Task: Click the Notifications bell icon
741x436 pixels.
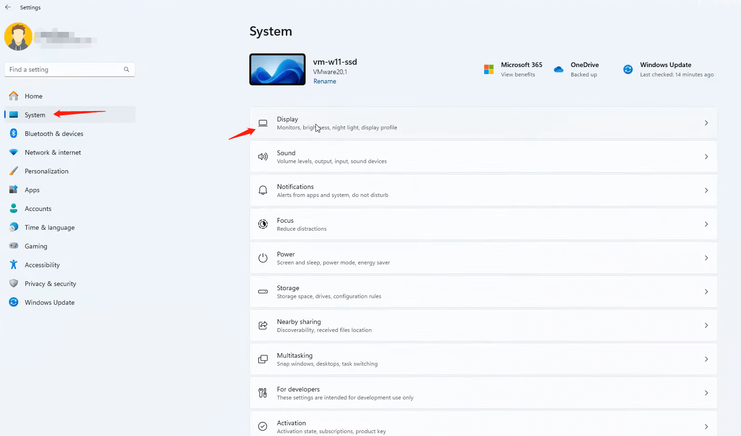Action: [263, 190]
